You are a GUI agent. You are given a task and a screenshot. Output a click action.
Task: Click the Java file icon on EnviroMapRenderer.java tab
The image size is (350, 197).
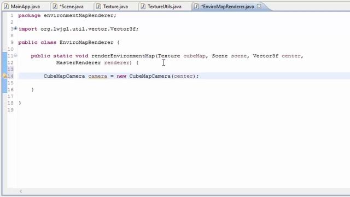(x=196, y=7)
